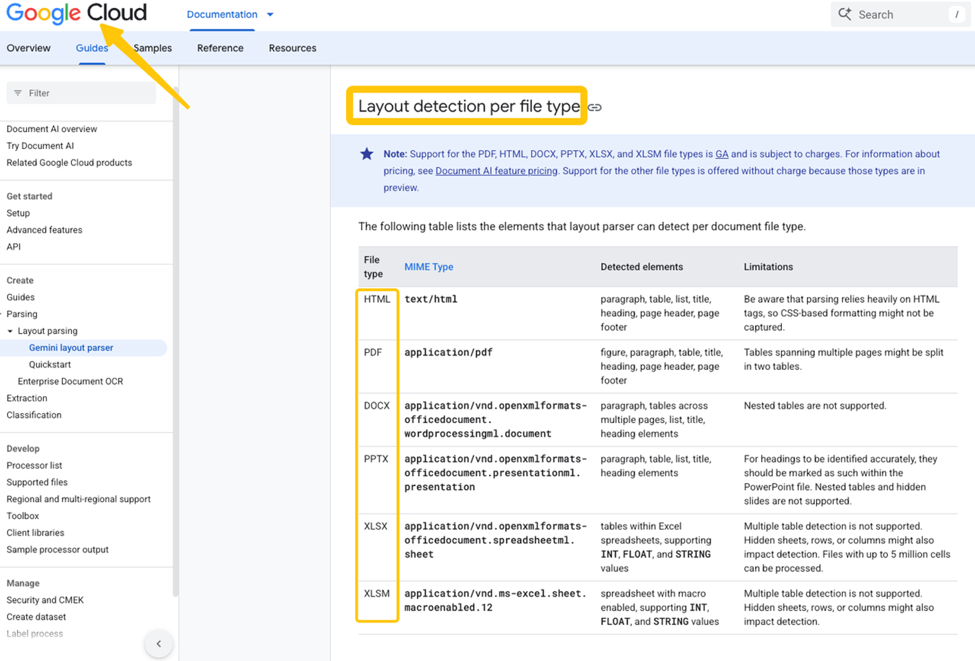Click the Google Cloud logo
The width and height of the screenshot is (975, 661).
coord(77,13)
